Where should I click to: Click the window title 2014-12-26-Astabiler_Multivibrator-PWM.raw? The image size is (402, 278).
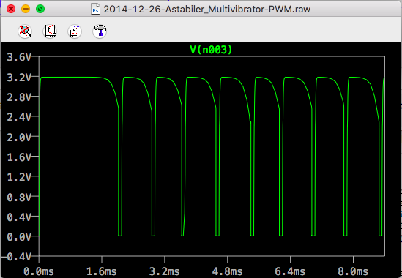tap(207, 10)
